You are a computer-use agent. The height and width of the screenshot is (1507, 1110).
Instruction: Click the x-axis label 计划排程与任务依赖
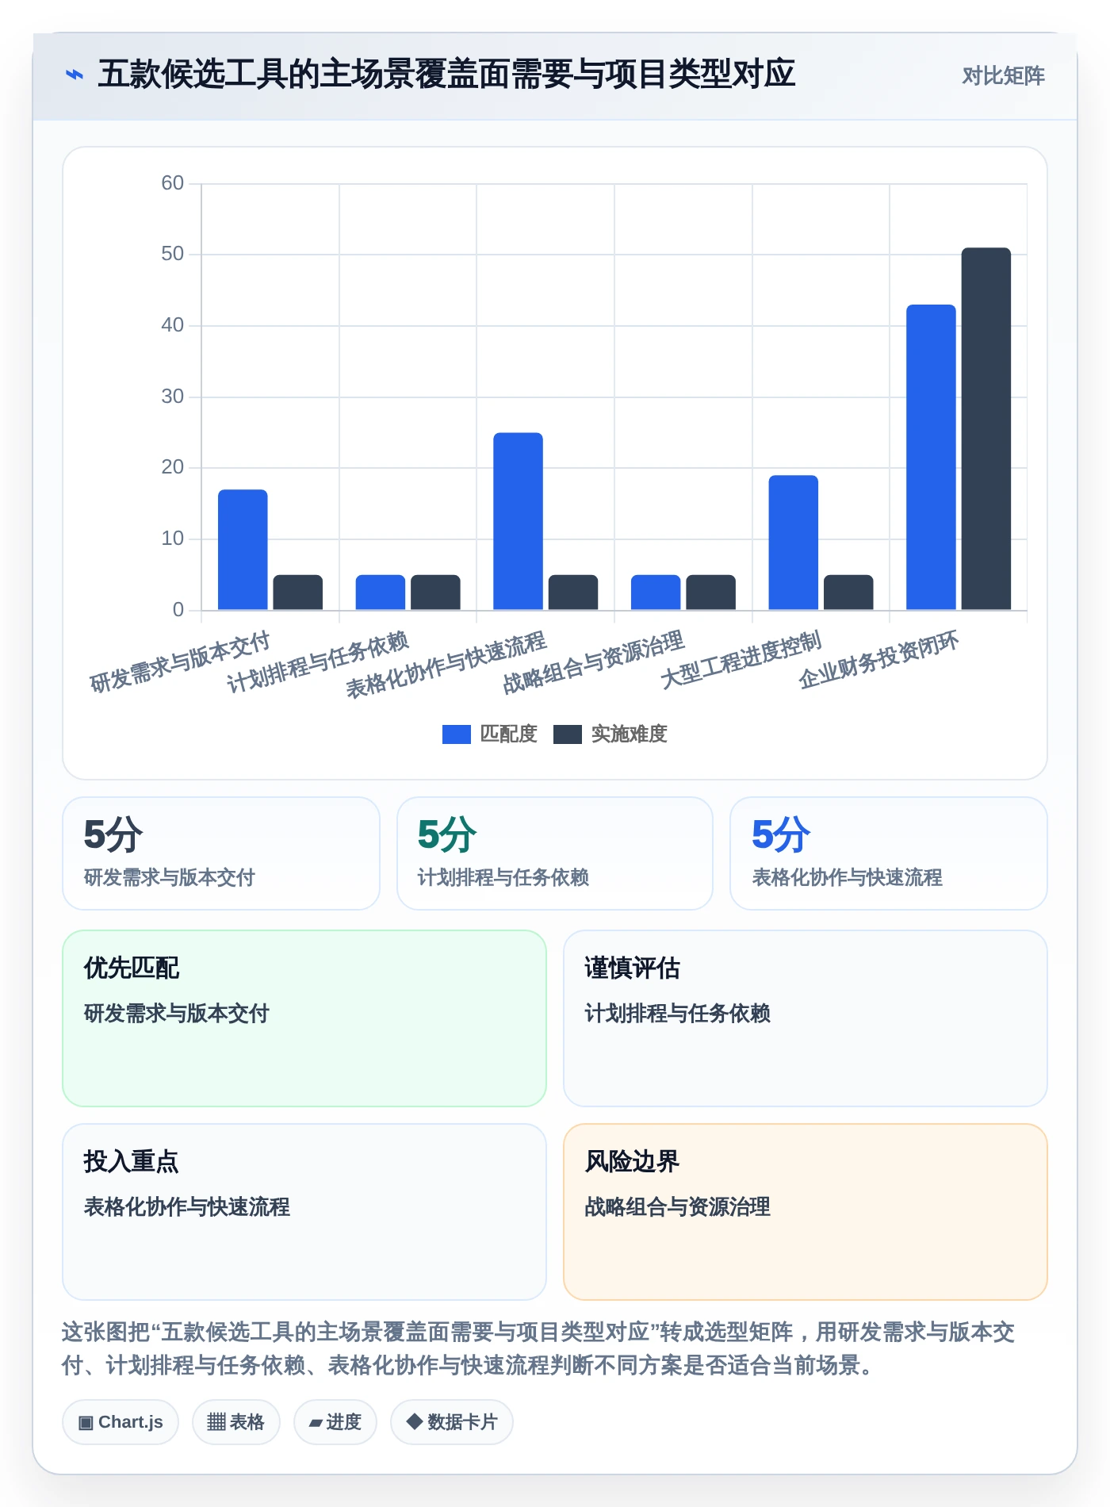318,662
